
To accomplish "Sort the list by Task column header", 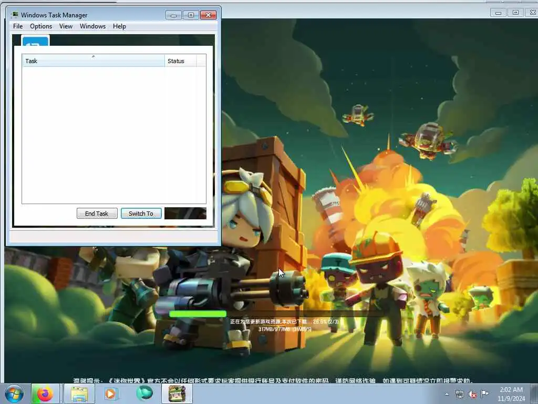I will click(x=94, y=61).
